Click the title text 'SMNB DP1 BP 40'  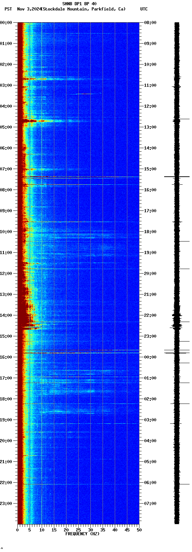click(79, 4)
